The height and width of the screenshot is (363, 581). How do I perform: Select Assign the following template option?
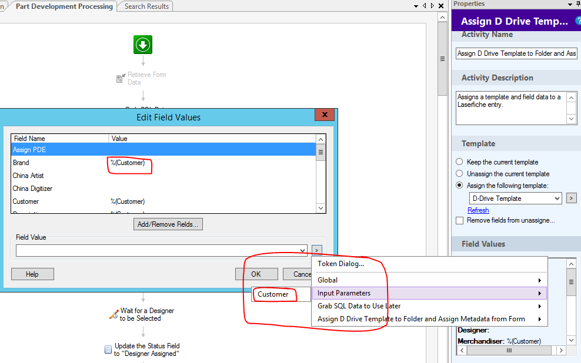point(459,185)
